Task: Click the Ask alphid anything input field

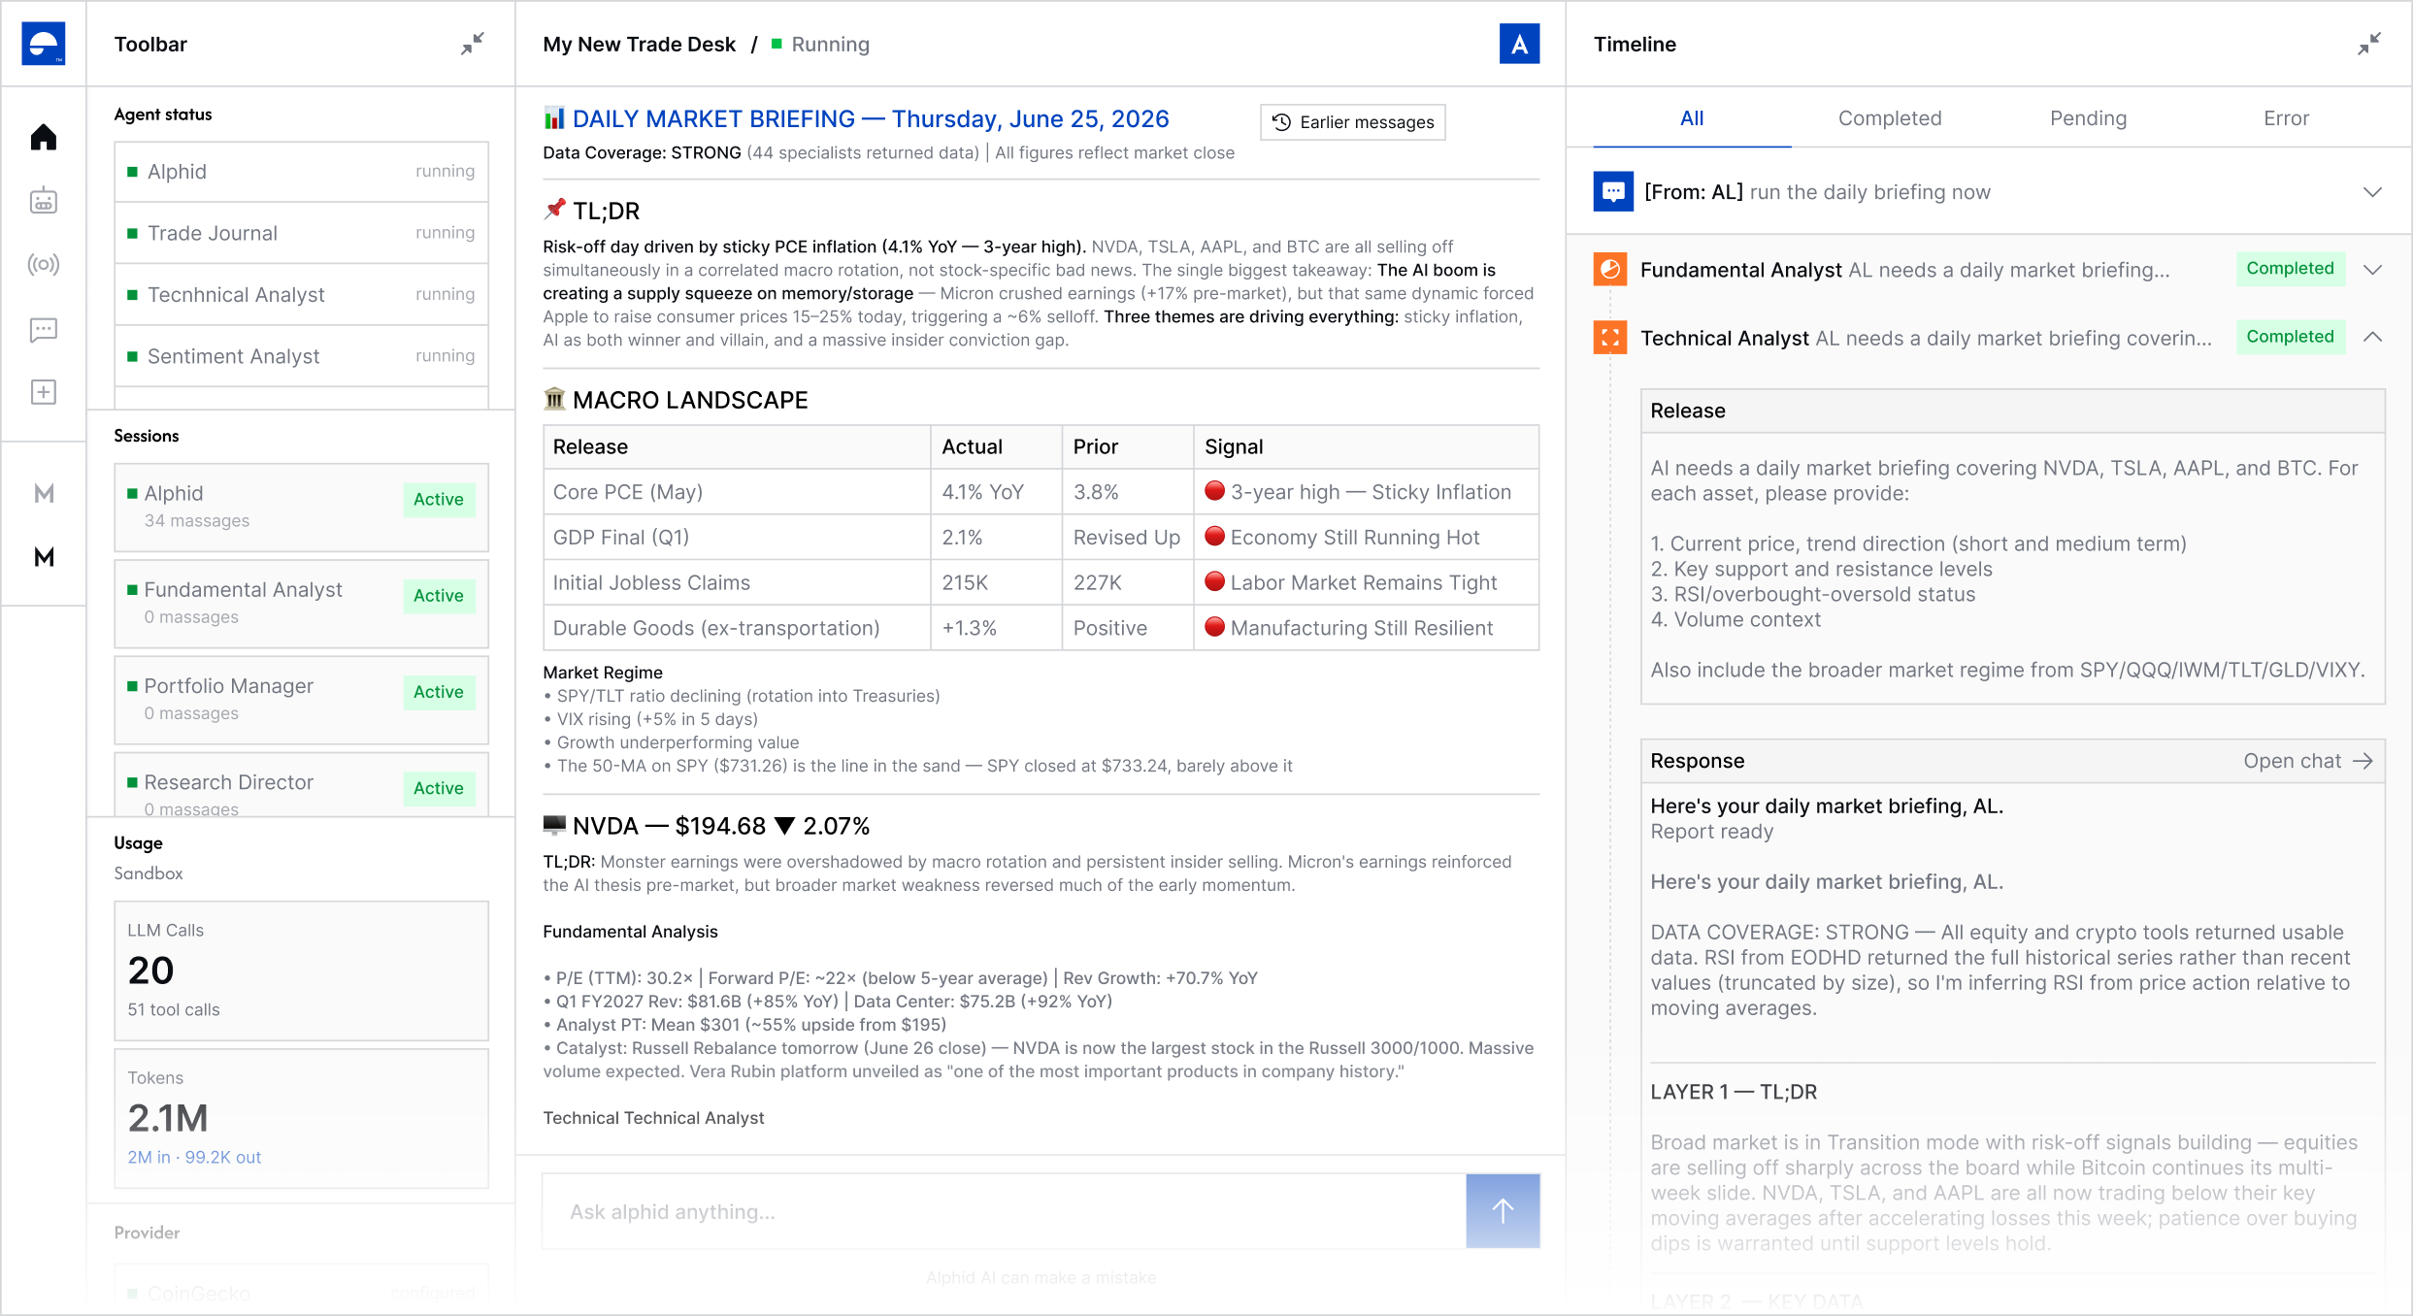Action: (1004, 1211)
